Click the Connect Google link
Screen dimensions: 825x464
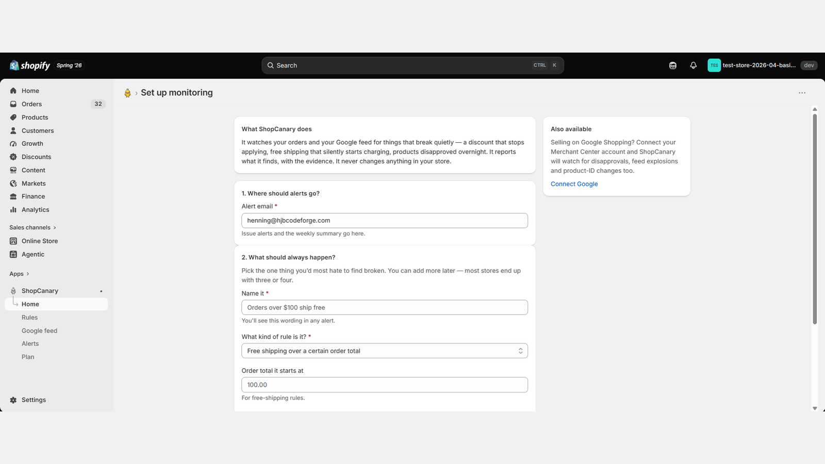tap(574, 184)
